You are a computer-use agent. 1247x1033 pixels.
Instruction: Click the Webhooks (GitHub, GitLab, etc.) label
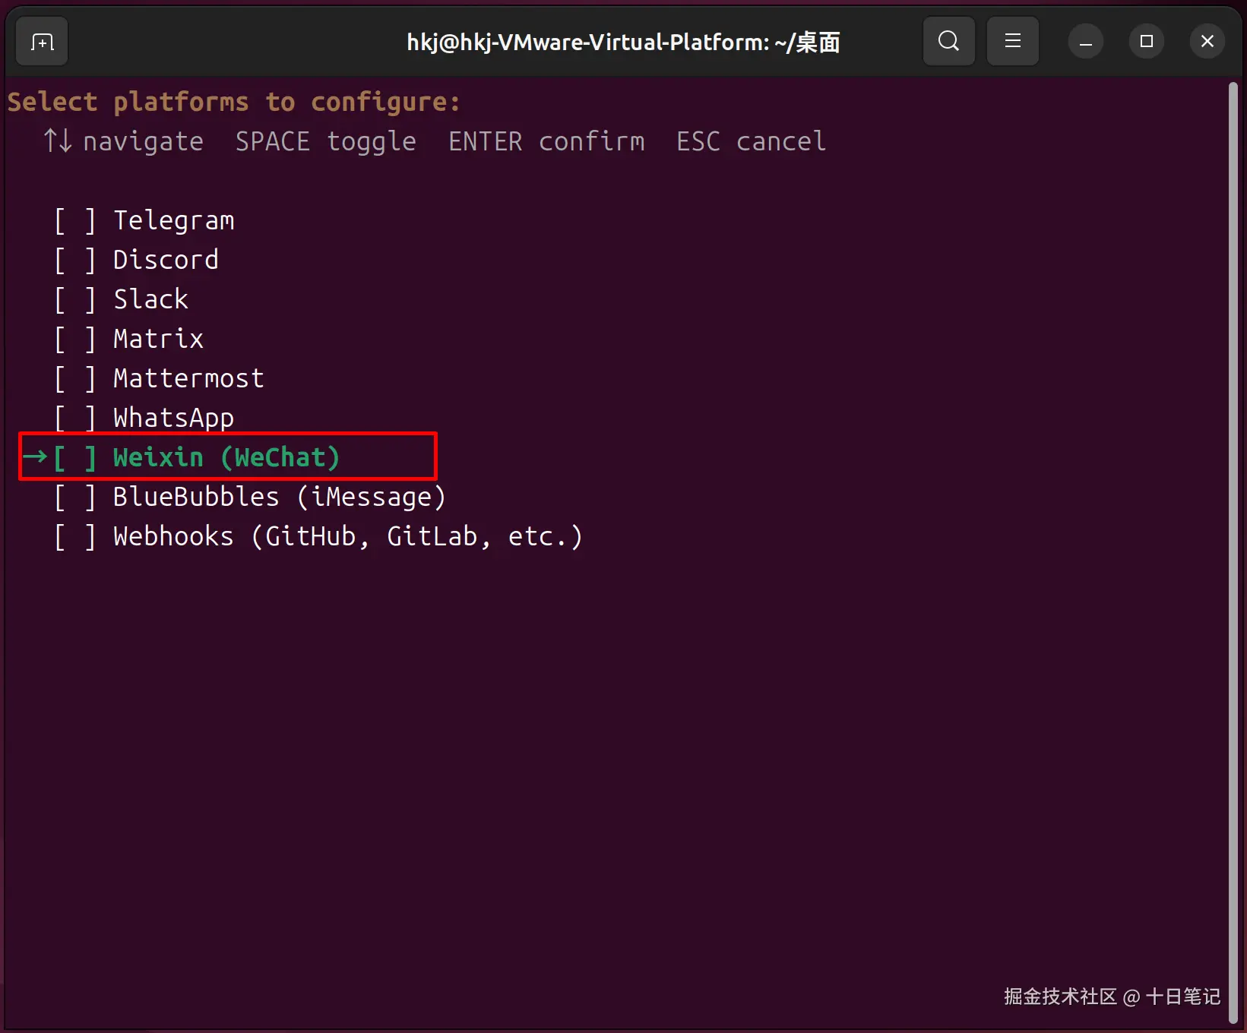coord(348,537)
